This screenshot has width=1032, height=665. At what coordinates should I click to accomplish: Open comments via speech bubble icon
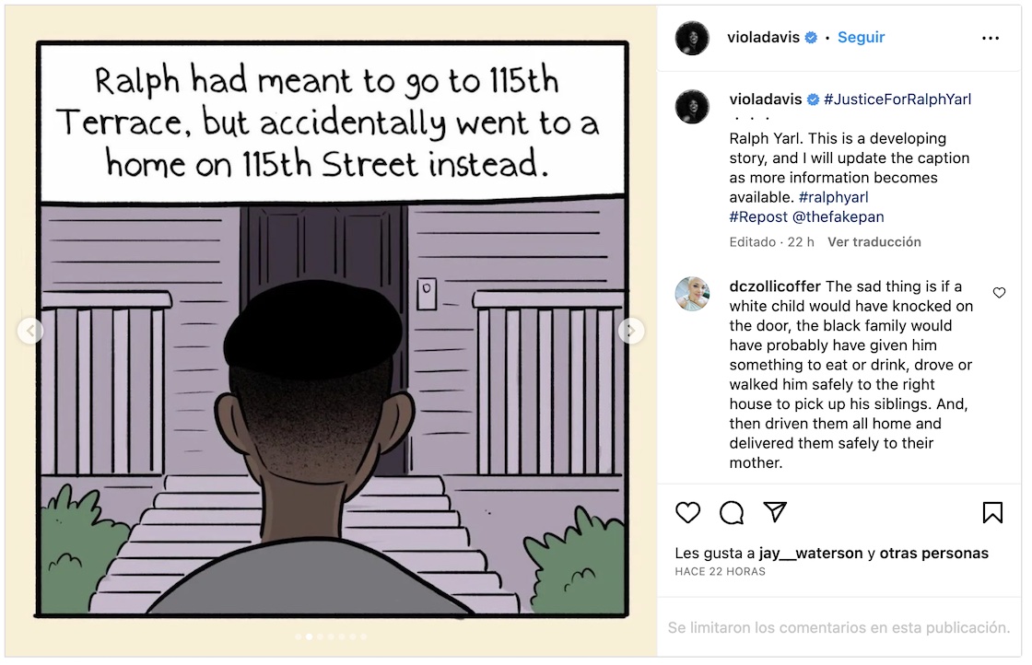[732, 513]
